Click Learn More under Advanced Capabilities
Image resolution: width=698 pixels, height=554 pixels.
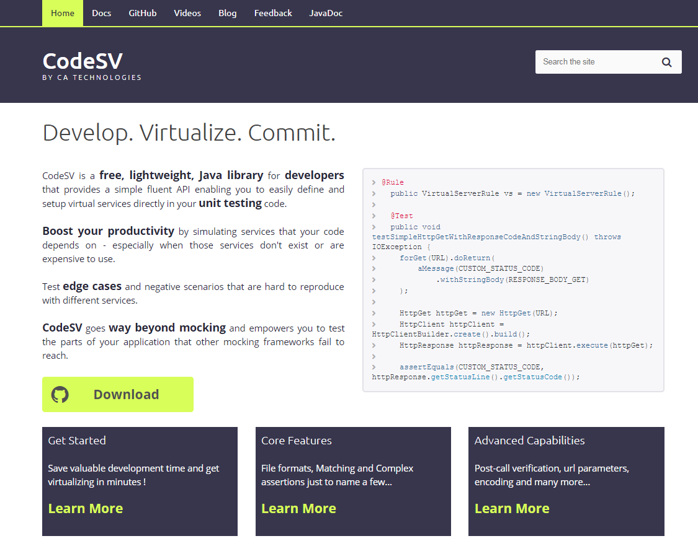[512, 508]
